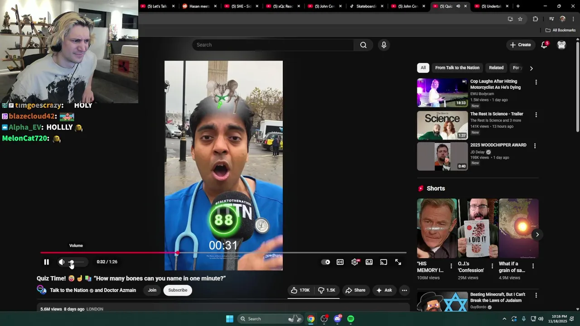Viewport: 580px width, 326px height.
Task: Open options for Beating Minecraft video
Action: (x=536, y=295)
